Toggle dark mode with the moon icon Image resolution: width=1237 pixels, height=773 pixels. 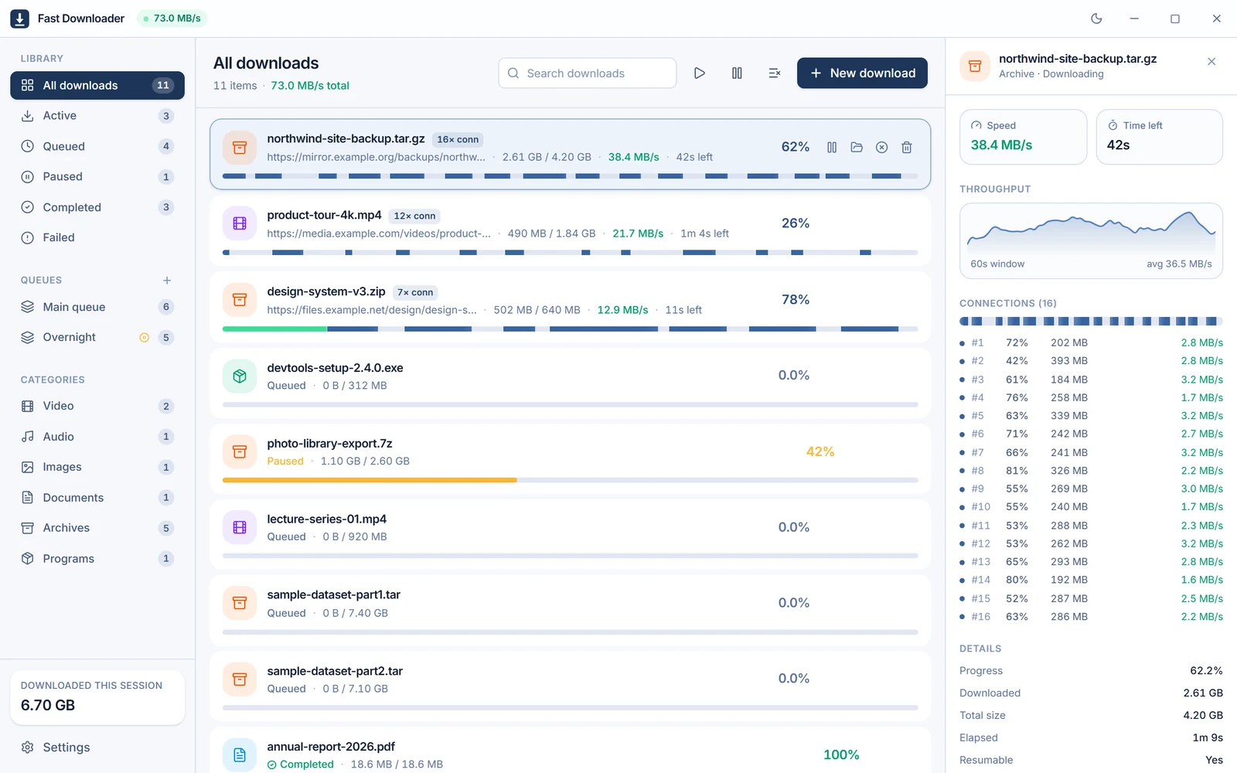click(1096, 19)
